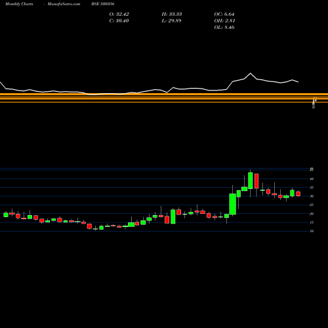Screen dimensions: 328x328
Task: Click the 40 price axis label
Action: pyautogui.click(x=312, y=179)
